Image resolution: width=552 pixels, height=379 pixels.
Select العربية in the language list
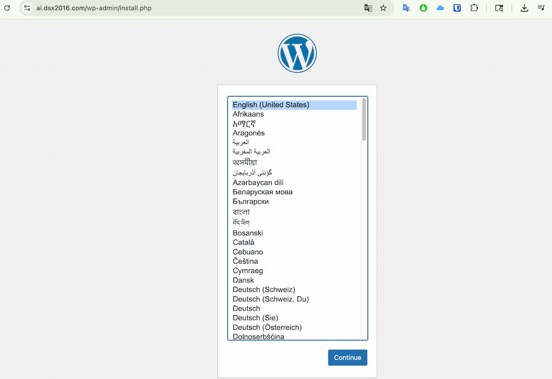294,142
